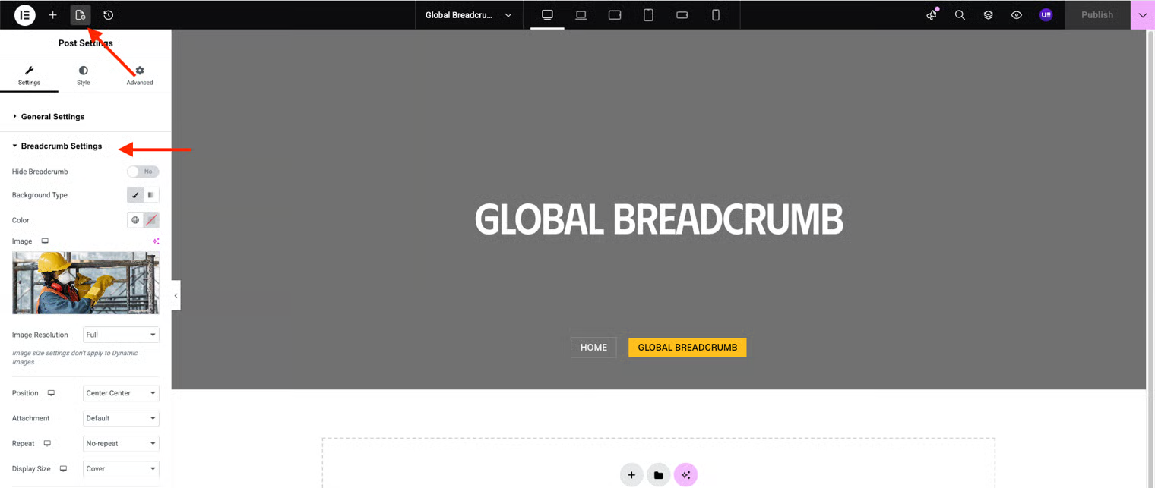This screenshot has height=488, width=1155.
Task: Open the Finder search icon
Action: click(960, 15)
